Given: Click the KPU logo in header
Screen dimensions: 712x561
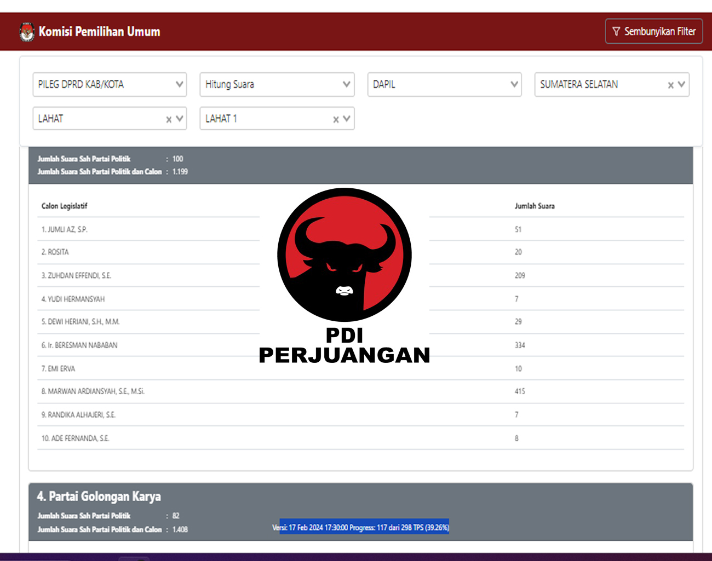Looking at the screenshot, I should click(x=26, y=32).
